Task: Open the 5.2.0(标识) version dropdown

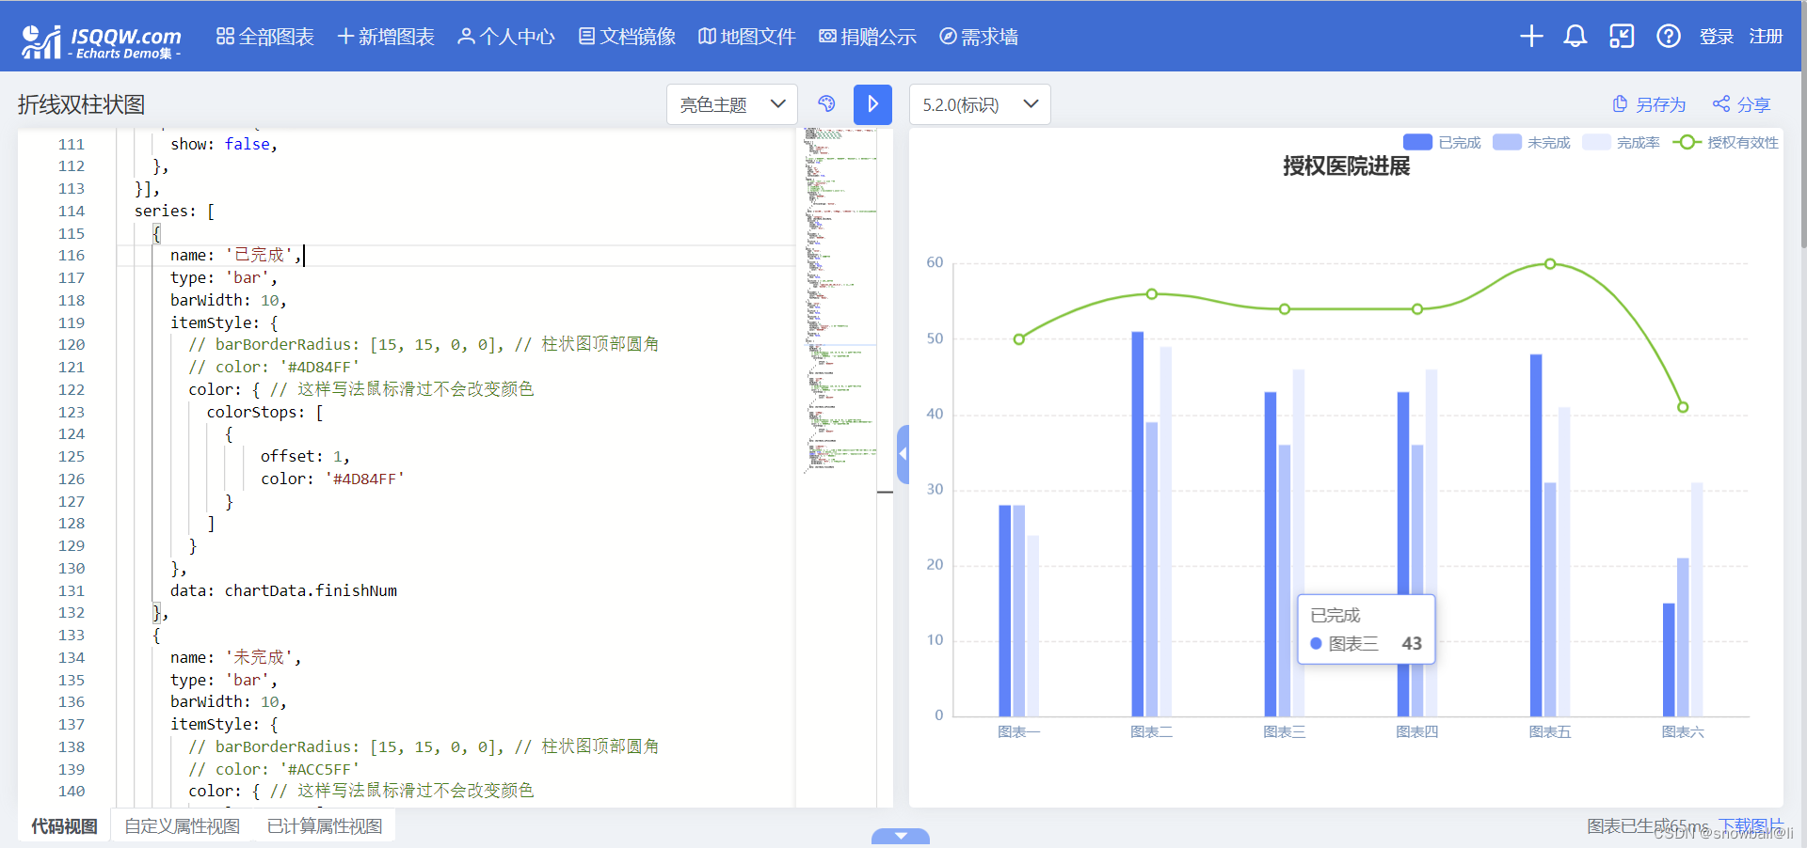Action: tap(979, 104)
